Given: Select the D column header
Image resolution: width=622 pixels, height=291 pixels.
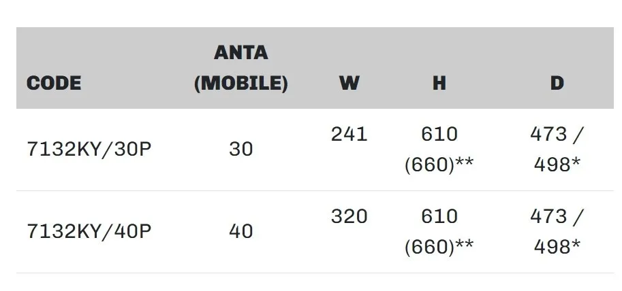Looking at the screenshot, I should [x=557, y=84].
